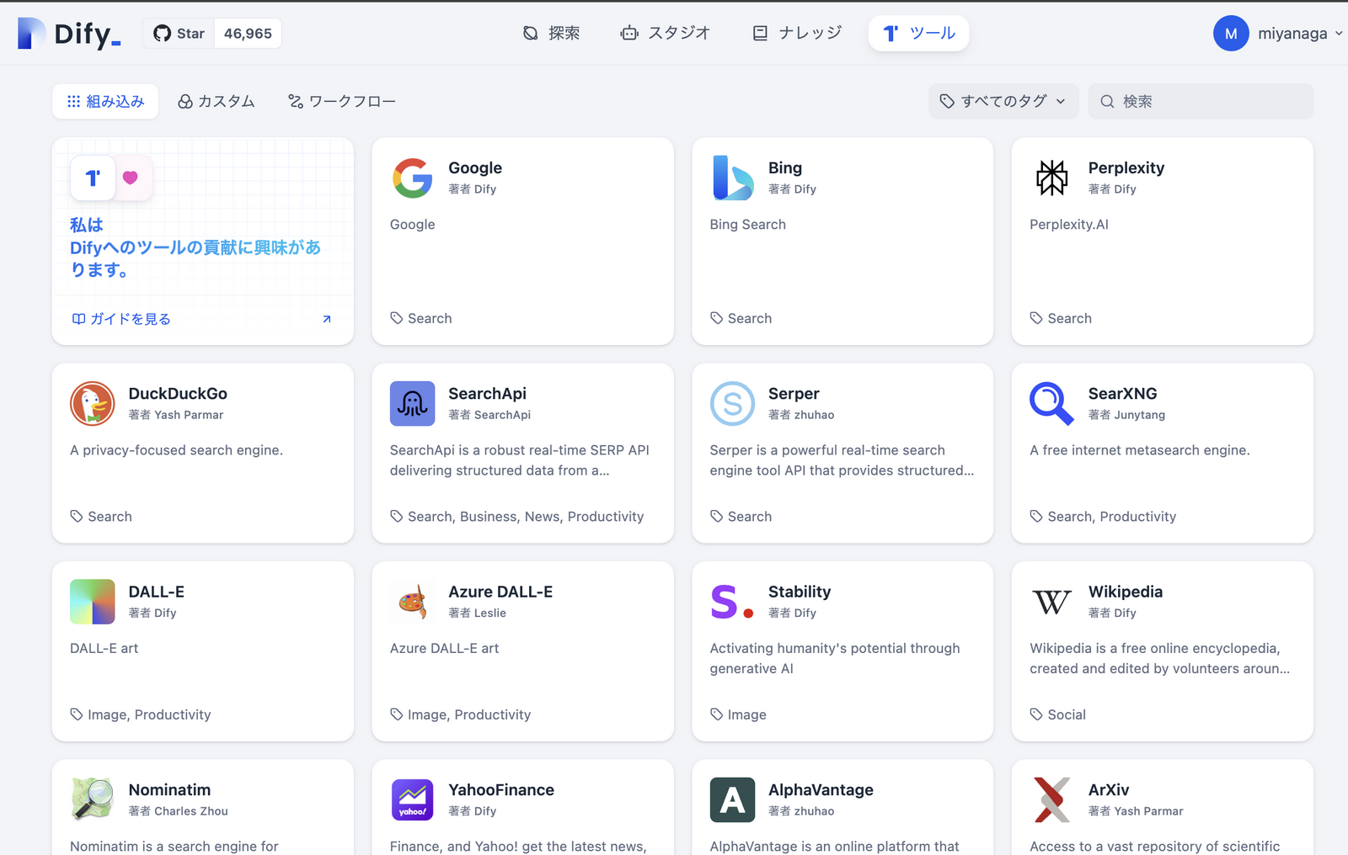1348x855 pixels.
Task: Click the Perplexity logo icon
Action: pyautogui.click(x=1052, y=178)
